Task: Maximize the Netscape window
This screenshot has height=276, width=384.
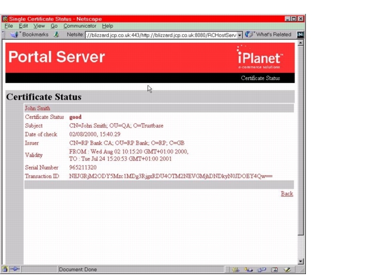Action: [293, 19]
